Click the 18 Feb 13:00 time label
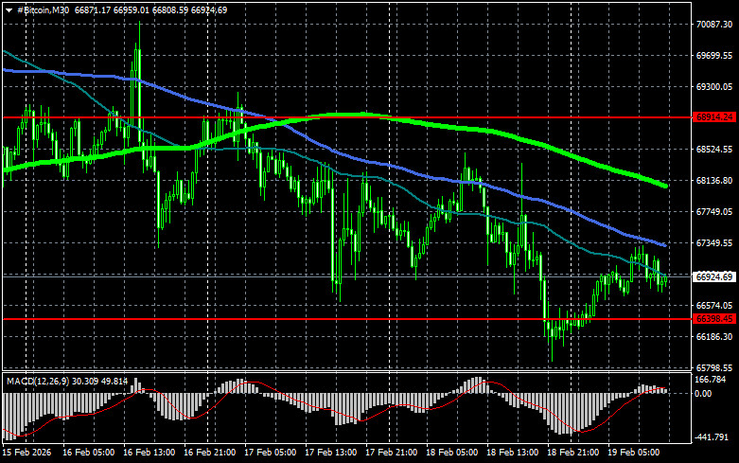This screenshot has height=463, width=739. tap(512, 453)
